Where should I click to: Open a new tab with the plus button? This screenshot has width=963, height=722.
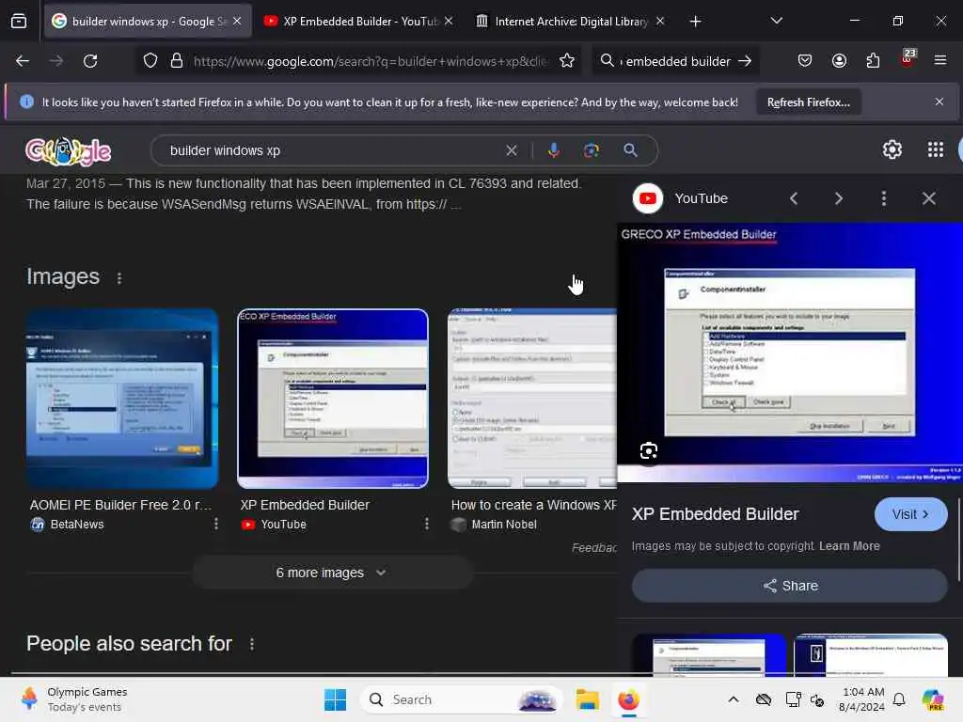(695, 22)
